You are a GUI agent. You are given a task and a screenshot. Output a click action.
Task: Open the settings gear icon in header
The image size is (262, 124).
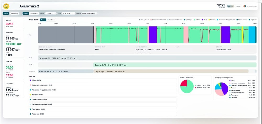tap(244, 6)
